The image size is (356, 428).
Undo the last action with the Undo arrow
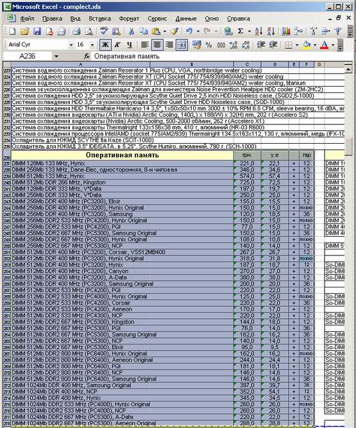tap(189, 31)
